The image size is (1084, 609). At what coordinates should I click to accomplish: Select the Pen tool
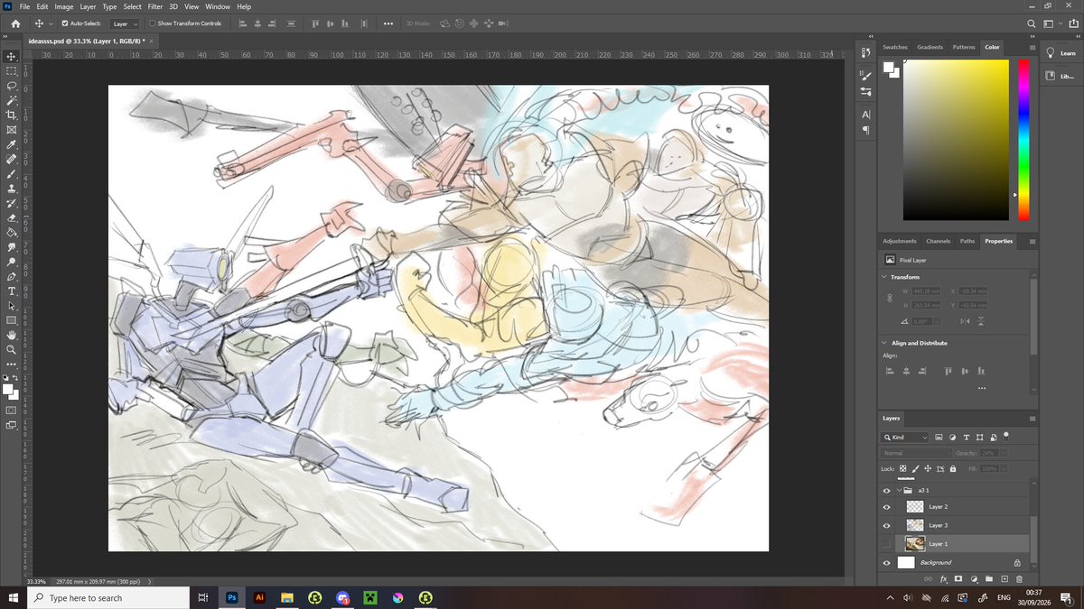(12, 276)
